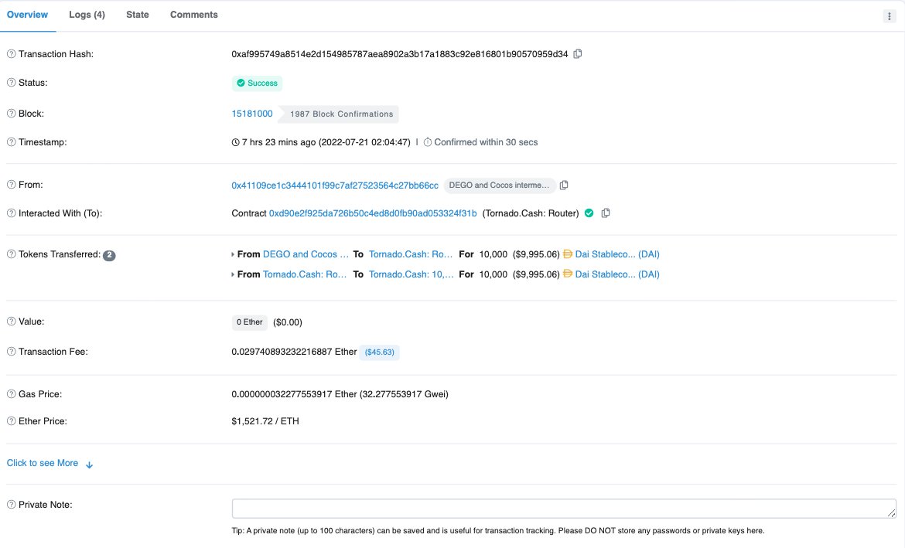Click help icon beside Transaction Hash

point(11,53)
